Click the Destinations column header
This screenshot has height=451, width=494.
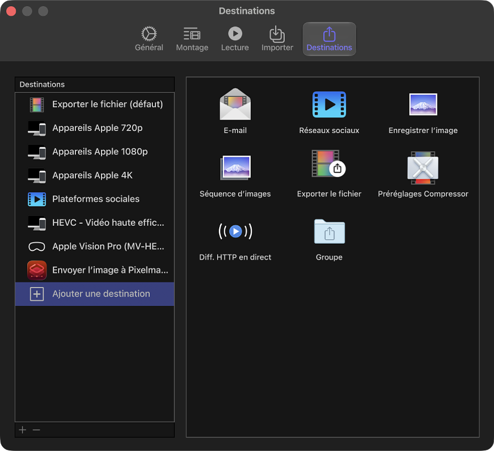(x=95, y=84)
